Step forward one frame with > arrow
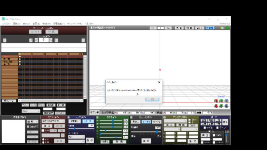The image size is (267, 150). [51, 40]
